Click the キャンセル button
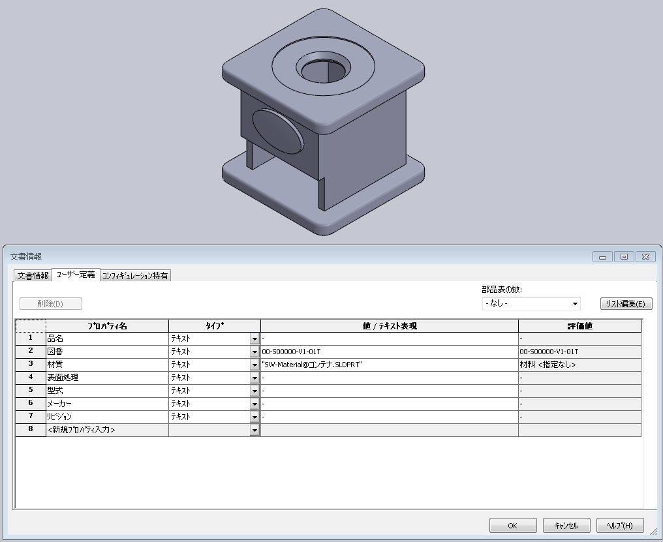This screenshot has height=542, width=663. click(566, 526)
